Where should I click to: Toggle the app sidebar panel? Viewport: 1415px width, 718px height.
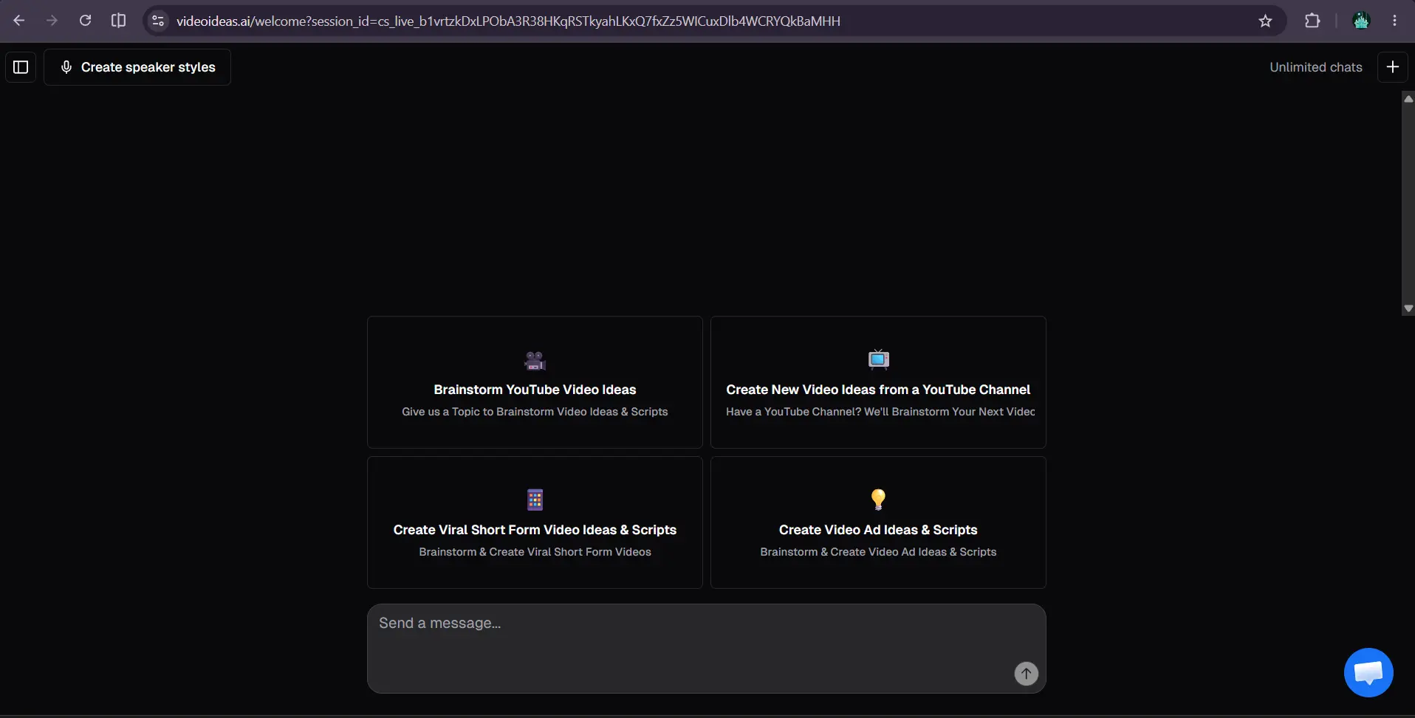tap(21, 67)
